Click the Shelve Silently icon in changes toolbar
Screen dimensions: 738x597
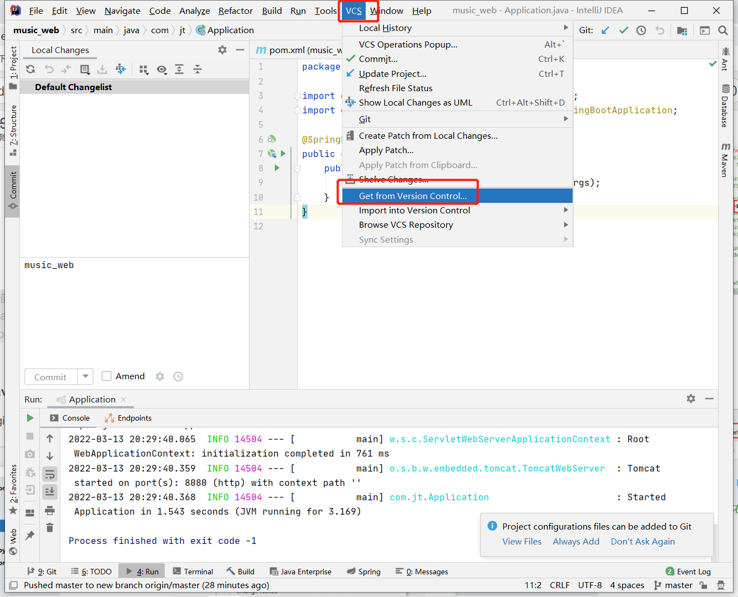(x=102, y=69)
